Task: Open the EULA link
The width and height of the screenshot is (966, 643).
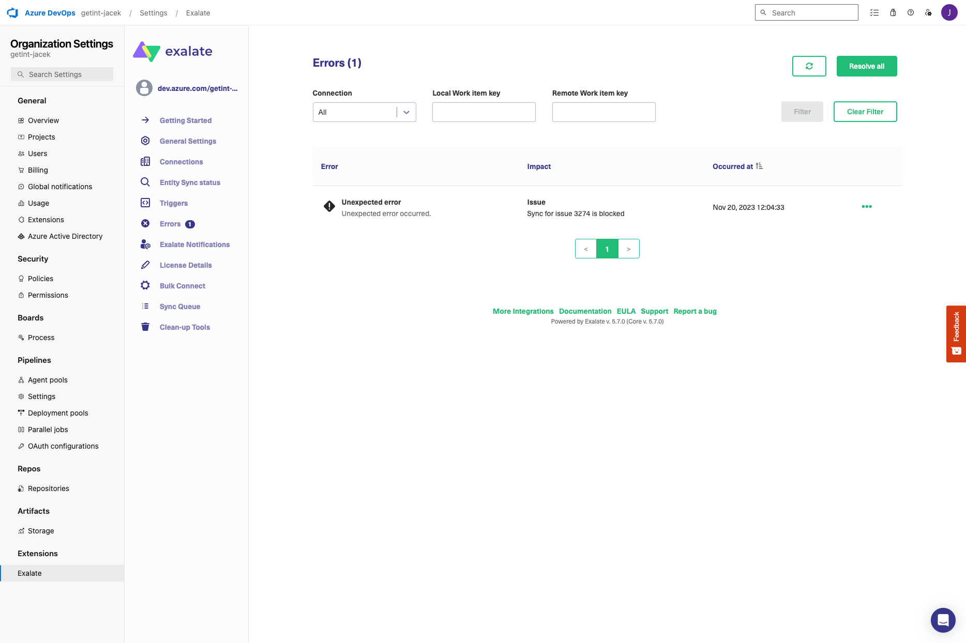Action: 626,311
